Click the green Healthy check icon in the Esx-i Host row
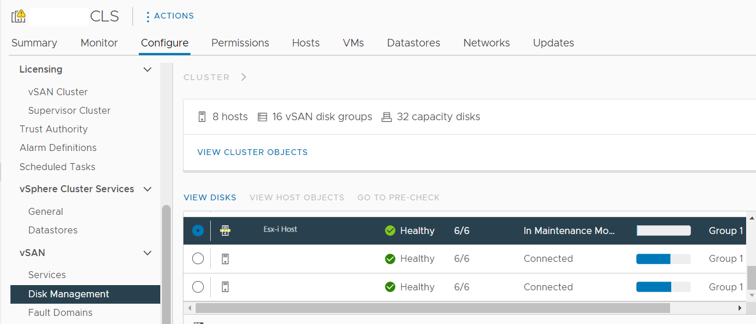Image resolution: width=756 pixels, height=324 pixels. (x=390, y=231)
